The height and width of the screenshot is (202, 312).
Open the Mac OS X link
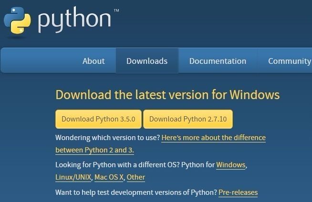[109, 177]
